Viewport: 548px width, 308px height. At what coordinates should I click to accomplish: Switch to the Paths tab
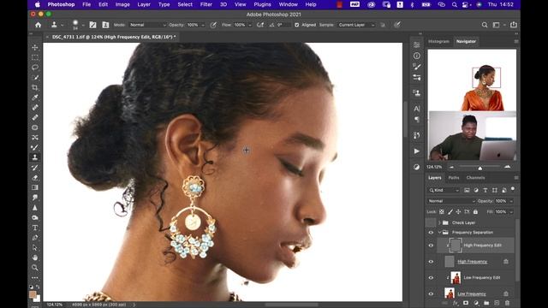[454, 178]
